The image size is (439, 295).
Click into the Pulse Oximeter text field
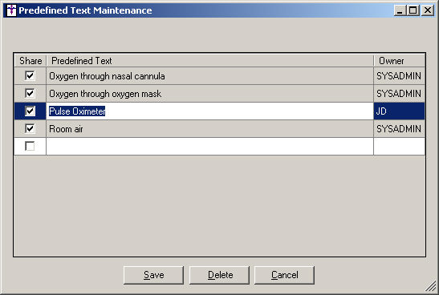tap(209, 111)
